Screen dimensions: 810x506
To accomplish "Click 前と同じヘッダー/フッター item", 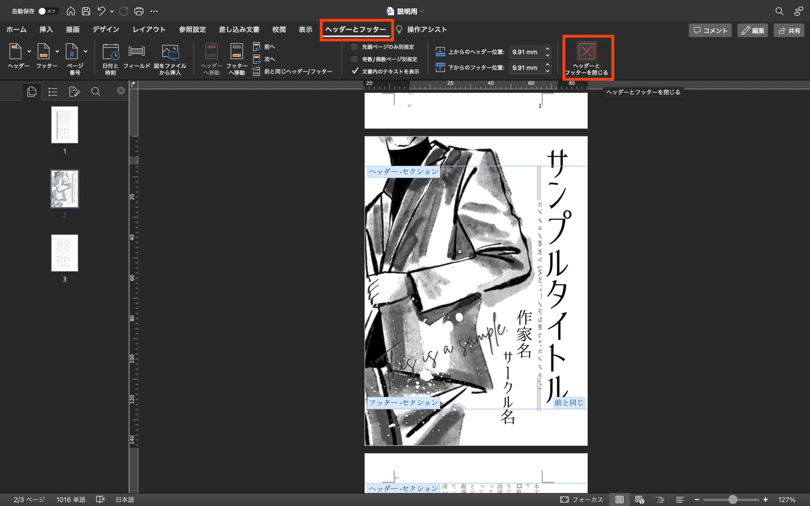I will (292, 72).
